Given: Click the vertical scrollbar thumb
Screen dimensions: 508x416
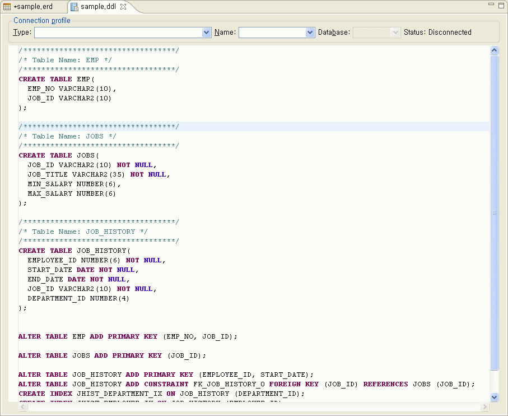Looking at the screenshot, I should point(494,213).
